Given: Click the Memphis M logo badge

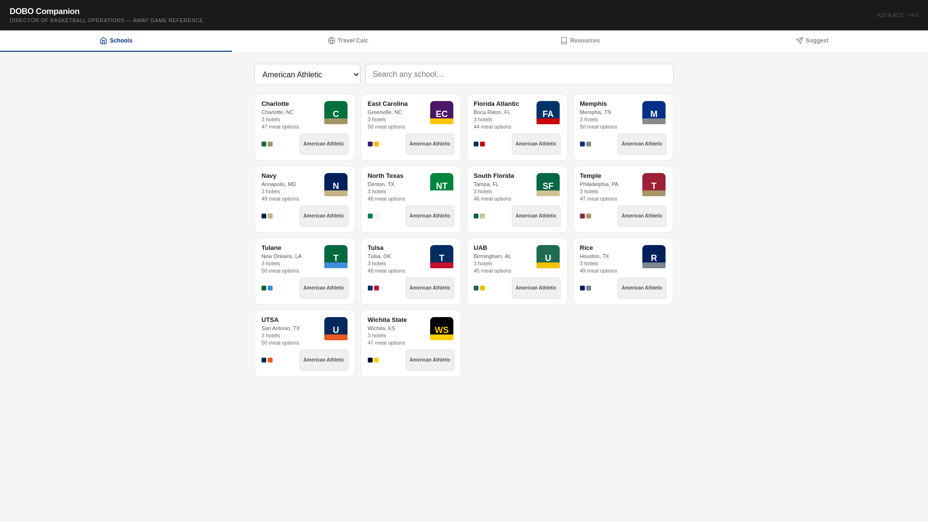Looking at the screenshot, I should pyautogui.click(x=654, y=113).
